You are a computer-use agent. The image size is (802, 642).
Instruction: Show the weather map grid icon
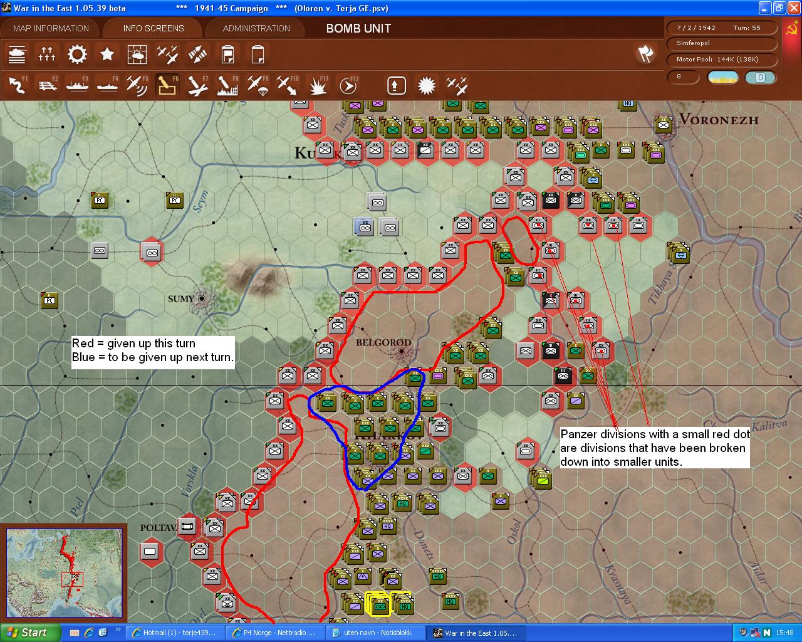137,55
